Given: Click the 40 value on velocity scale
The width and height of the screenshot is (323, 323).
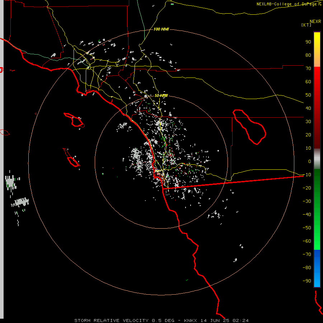Looking at the screenshot, I should point(308,108).
